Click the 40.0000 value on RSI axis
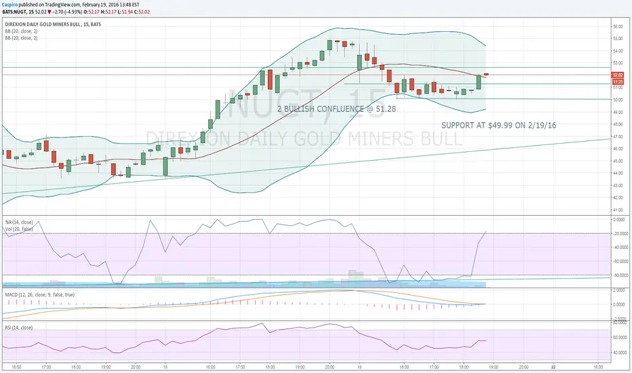The height and width of the screenshot is (373, 632). [620, 353]
